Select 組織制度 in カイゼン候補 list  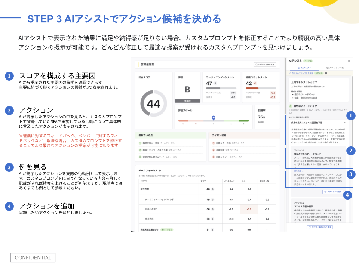click(245, 150)
